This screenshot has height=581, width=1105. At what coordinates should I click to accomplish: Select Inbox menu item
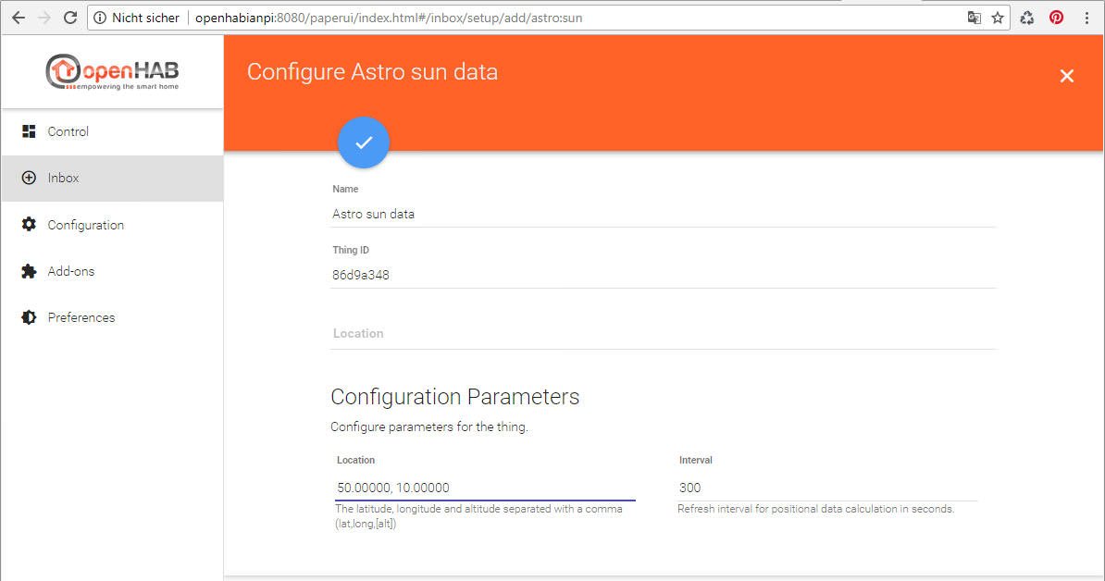pyautogui.click(x=112, y=179)
